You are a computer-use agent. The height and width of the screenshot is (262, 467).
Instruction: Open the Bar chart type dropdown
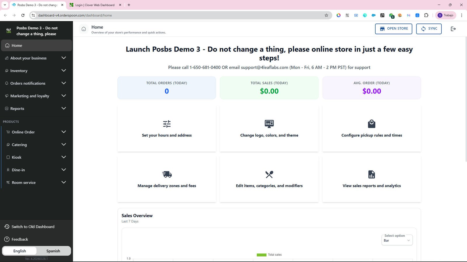pos(397,240)
